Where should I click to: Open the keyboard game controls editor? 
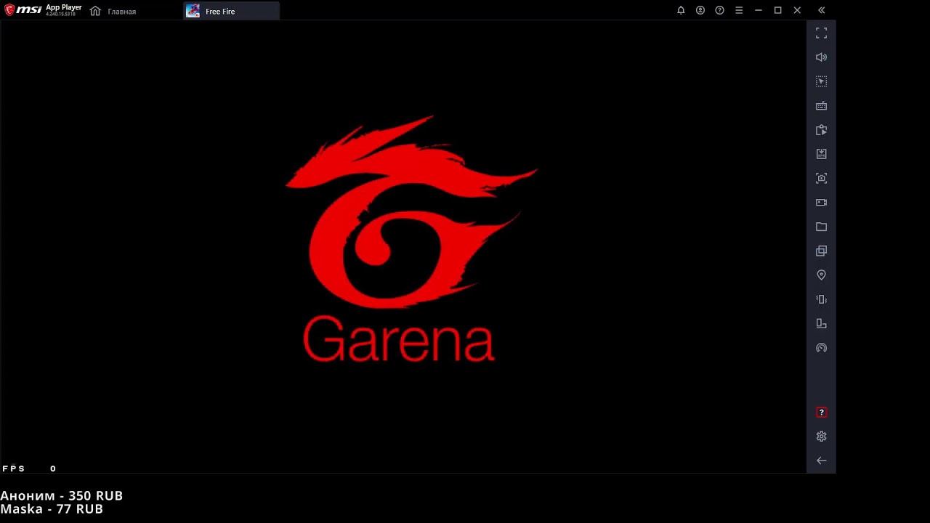(821, 106)
